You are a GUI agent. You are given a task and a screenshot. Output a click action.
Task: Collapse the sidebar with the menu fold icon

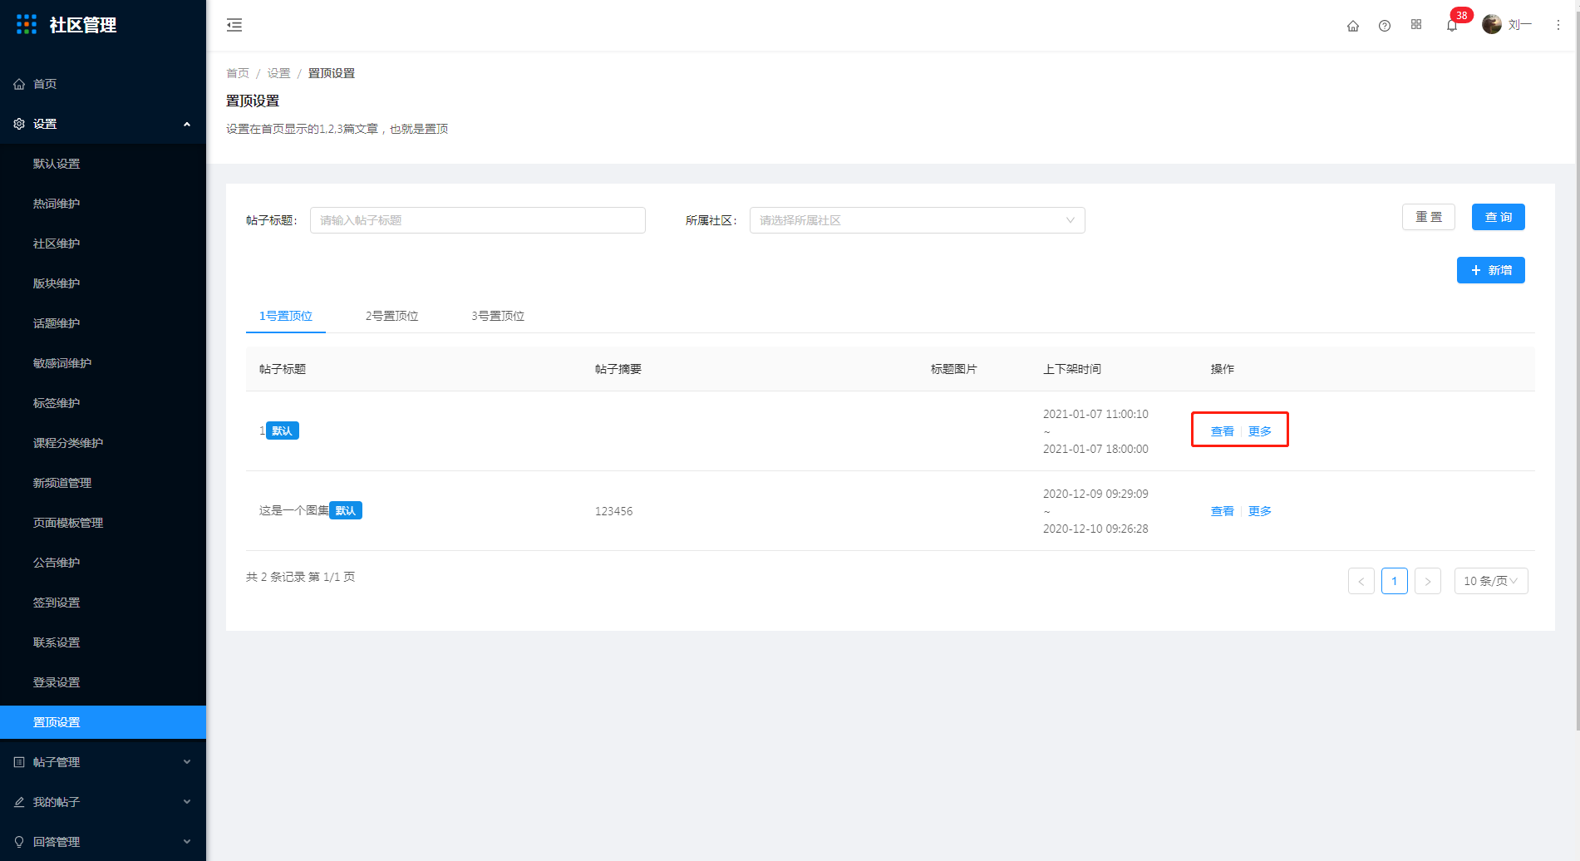(x=234, y=25)
